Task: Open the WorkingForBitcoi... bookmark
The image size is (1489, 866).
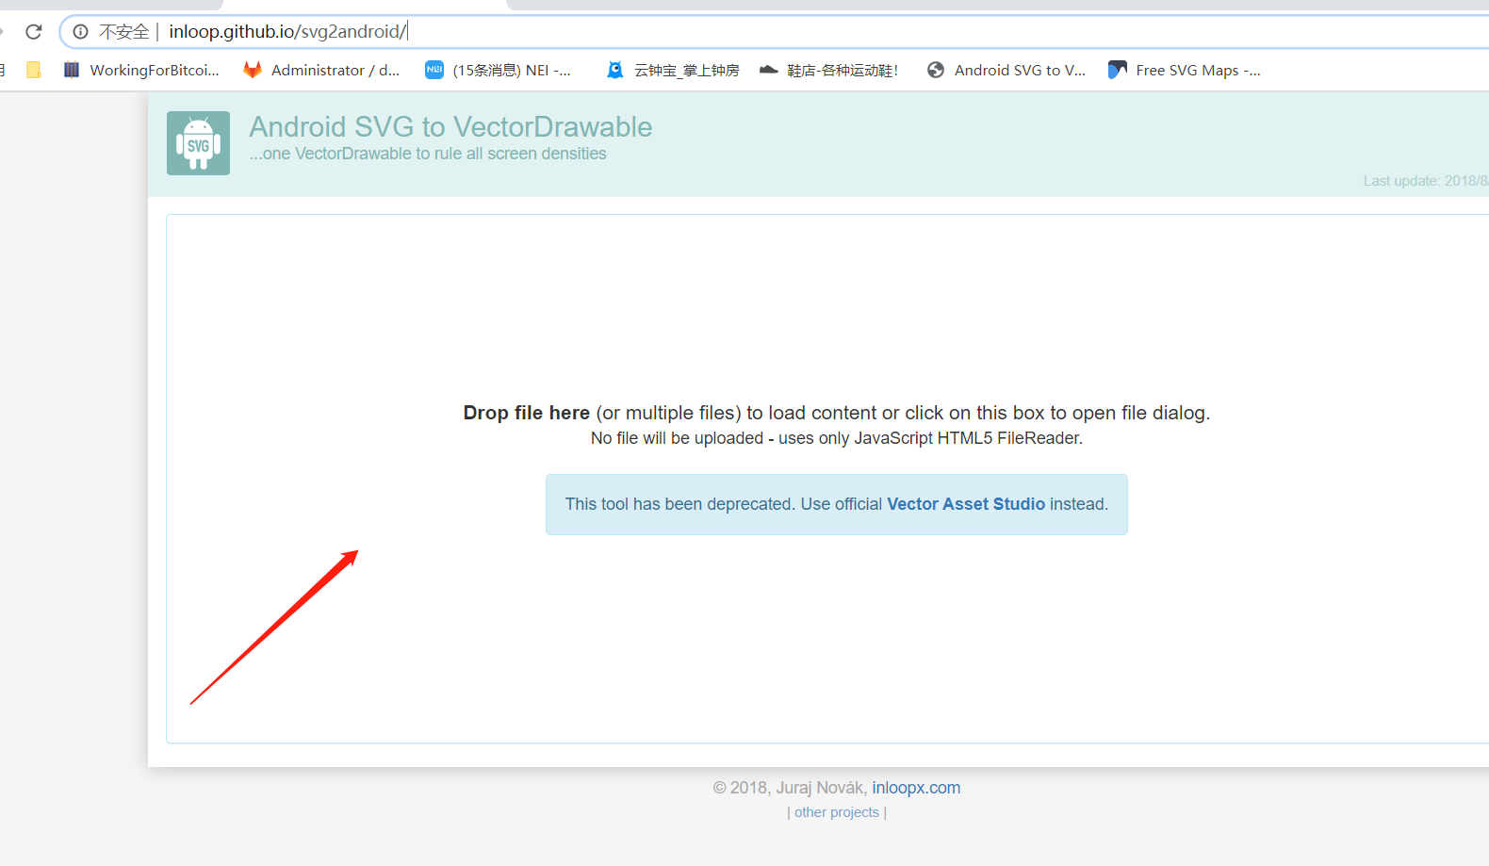Action: tap(141, 70)
